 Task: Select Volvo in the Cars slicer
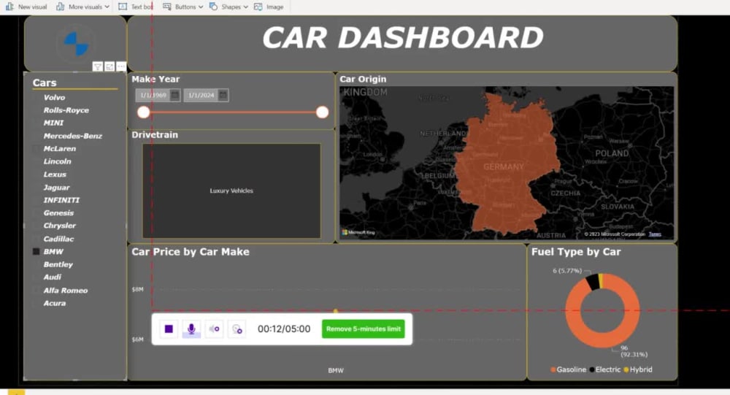tap(54, 97)
